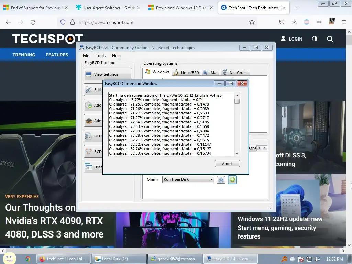Click scroll up arrow in command window log

[x=237, y=96]
